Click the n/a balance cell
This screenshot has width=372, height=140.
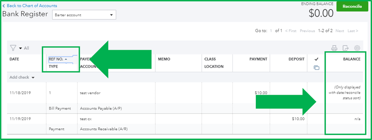tap(357, 119)
